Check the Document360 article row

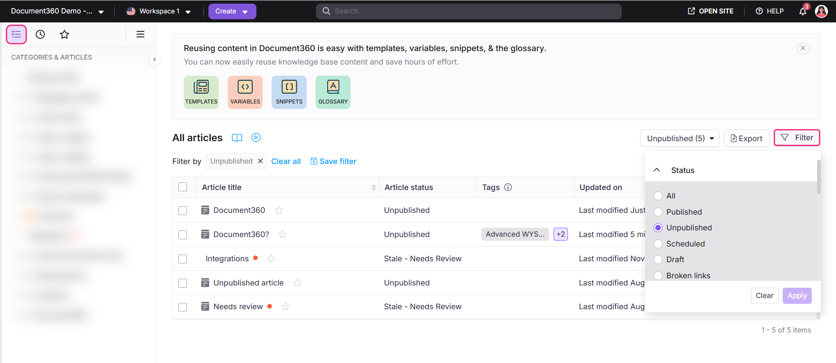pos(183,211)
